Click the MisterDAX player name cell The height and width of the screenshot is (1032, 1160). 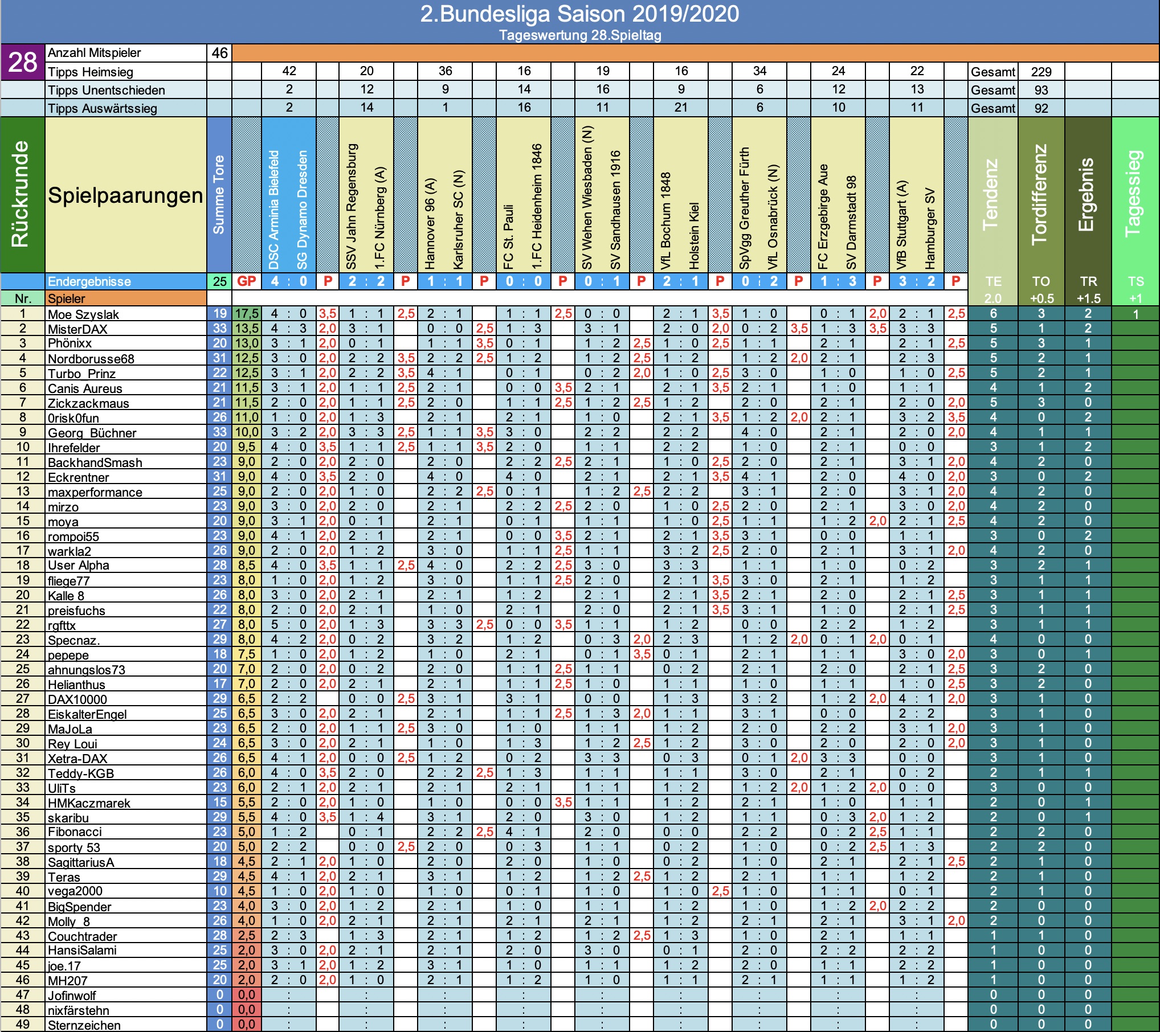coord(126,329)
